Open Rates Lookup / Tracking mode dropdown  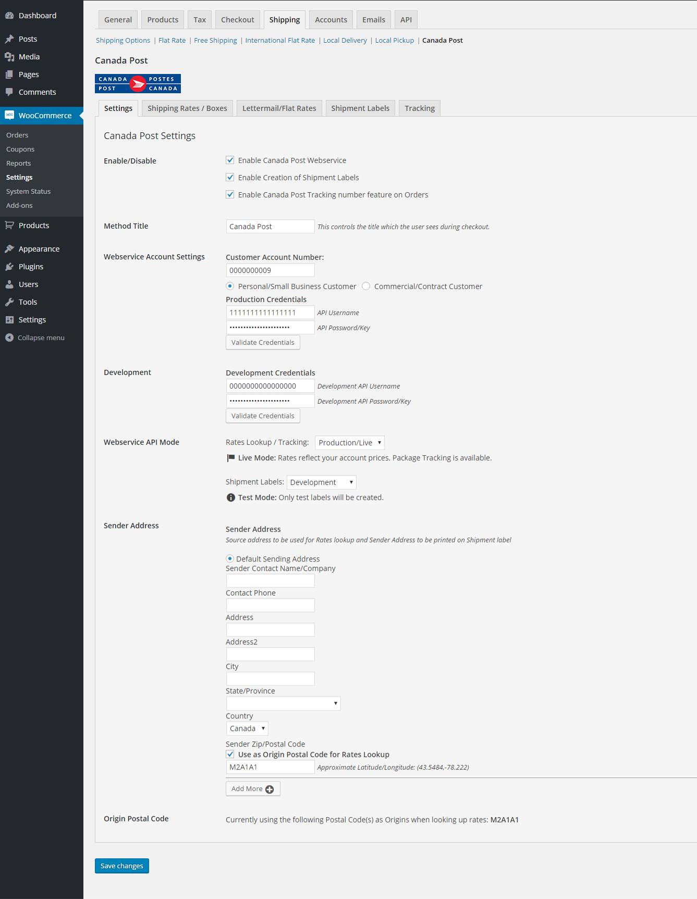coord(349,443)
